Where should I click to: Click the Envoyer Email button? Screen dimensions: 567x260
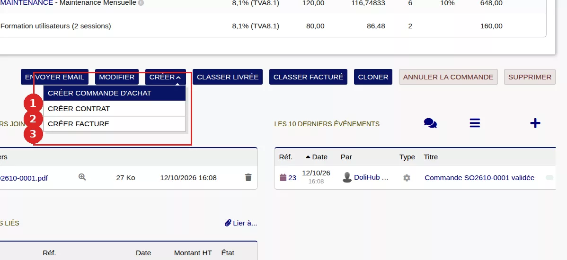(54, 77)
